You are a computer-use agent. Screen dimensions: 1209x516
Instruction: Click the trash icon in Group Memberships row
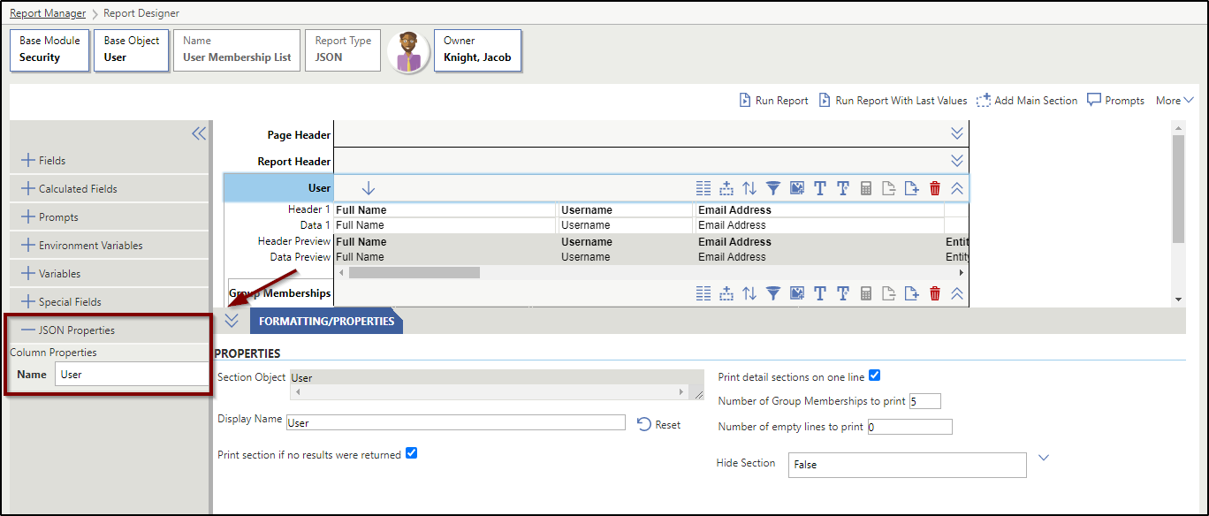(x=935, y=293)
